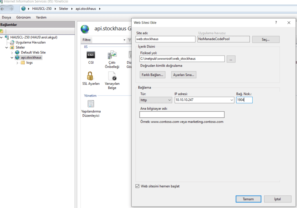
Task: Toggle Web sitesini hemen başlat checkbox
Action: coord(137,186)
